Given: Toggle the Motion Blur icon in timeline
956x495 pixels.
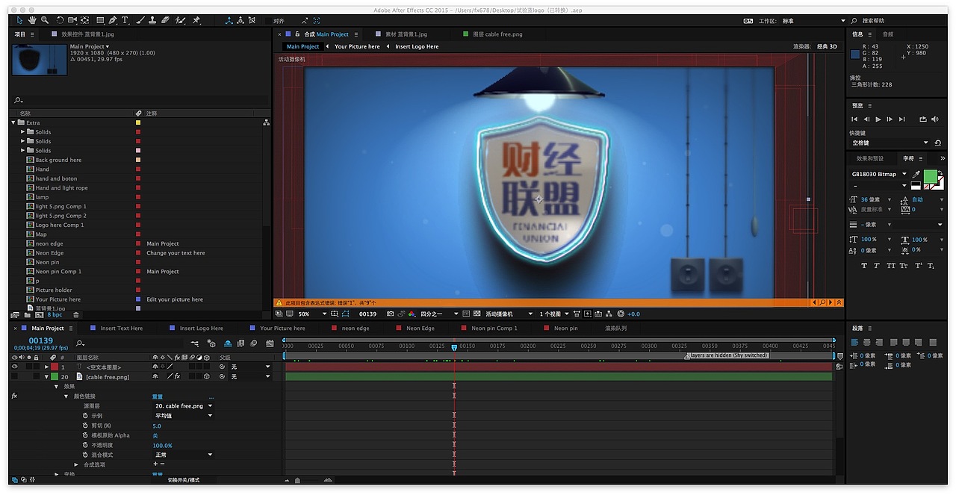Looking at the screenshot, I should (254, 343).
